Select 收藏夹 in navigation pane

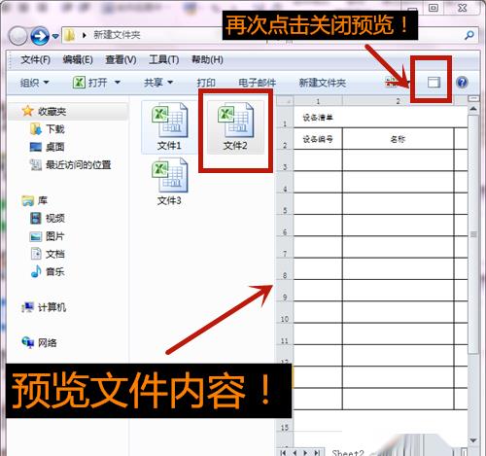pyautogui.click(x=44, y=111)
